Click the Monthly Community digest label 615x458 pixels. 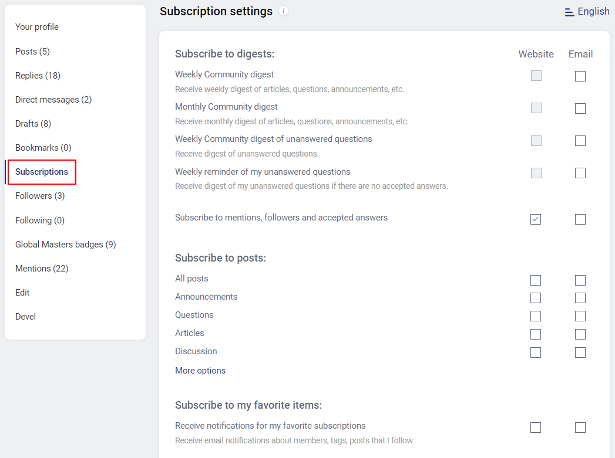point(226,107)
